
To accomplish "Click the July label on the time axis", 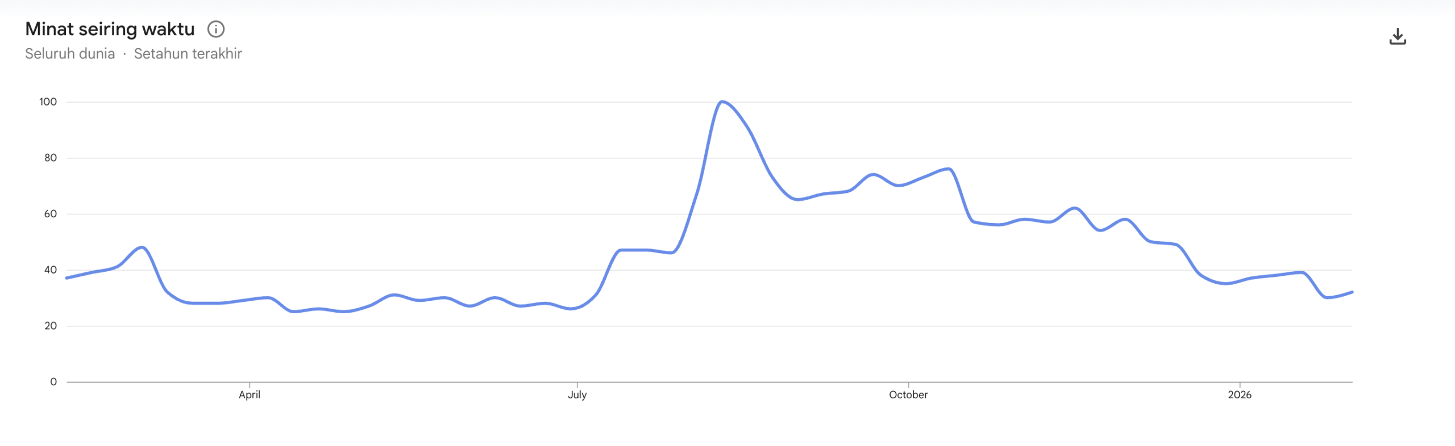I will point(577,394).
